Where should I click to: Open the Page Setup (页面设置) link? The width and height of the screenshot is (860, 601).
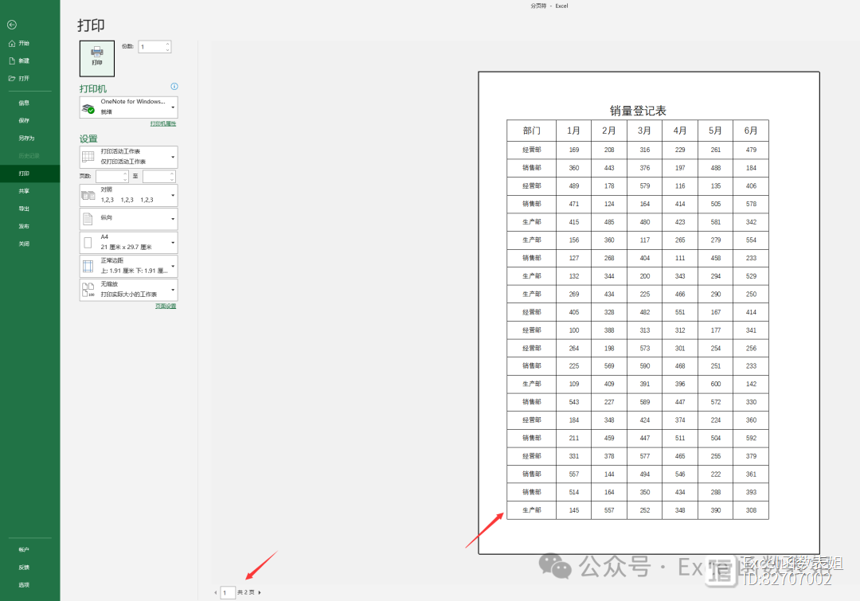(166, 306)
